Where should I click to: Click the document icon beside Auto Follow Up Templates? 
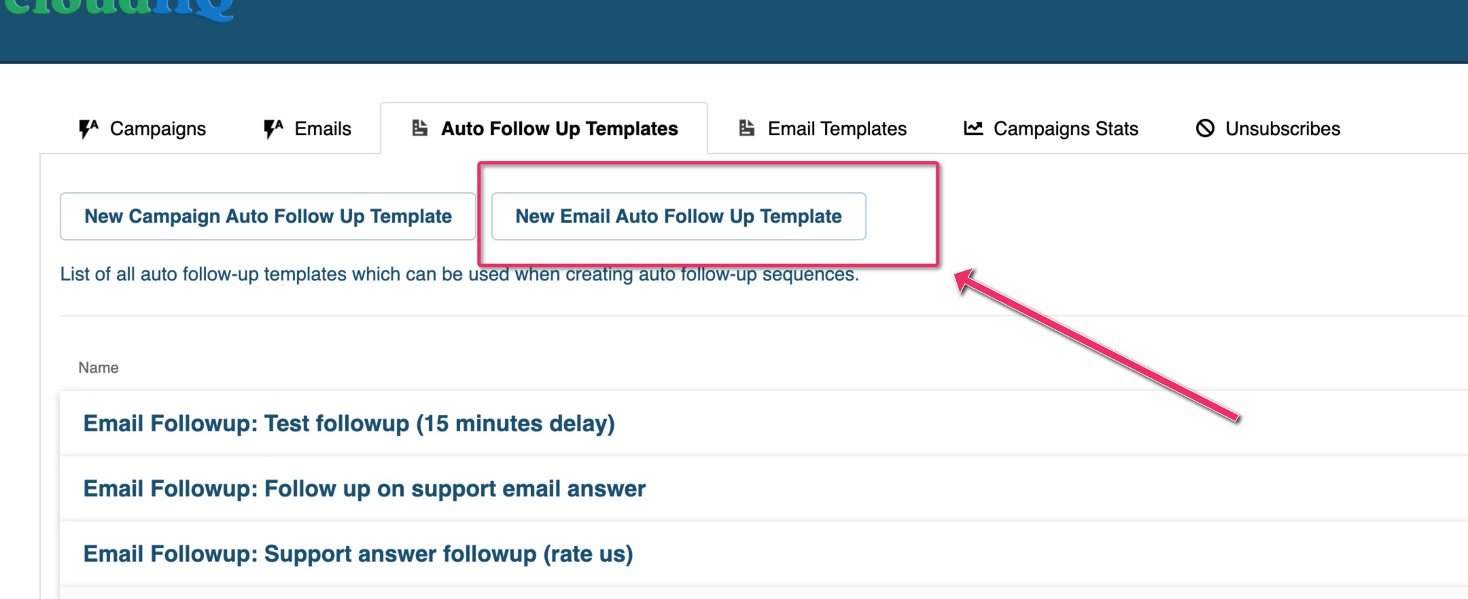[420, 128]
